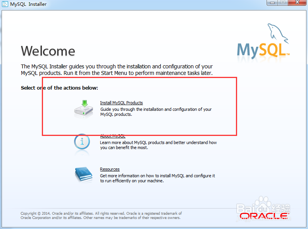This screenshot has height=229, width=308.
Task: Minimize the MySQL Installer window
Action: [272, 3]
